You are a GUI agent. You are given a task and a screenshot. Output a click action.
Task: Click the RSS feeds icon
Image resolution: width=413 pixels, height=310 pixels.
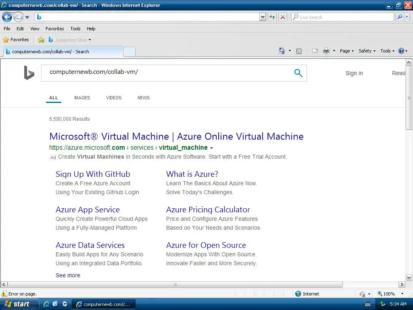click(299, 51)
